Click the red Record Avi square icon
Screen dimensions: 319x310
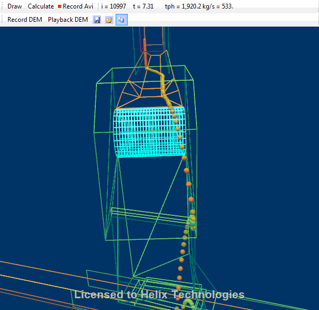pos(60,6)
